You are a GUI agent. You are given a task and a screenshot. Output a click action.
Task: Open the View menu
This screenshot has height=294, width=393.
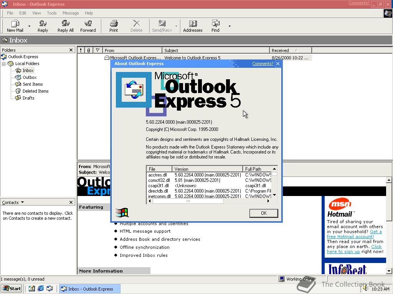pyautogui.click(x=36, y=13)
